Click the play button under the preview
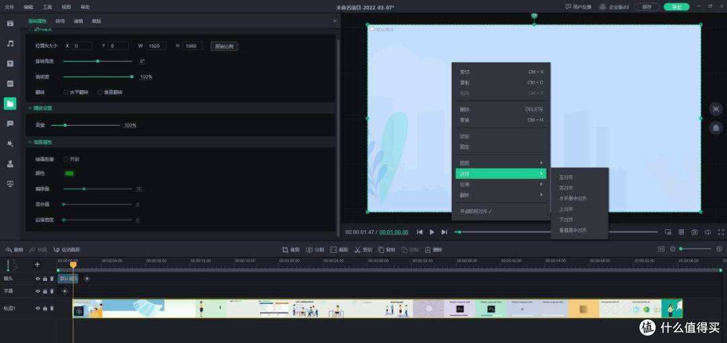Screen dimensions: 727x343 431,232
